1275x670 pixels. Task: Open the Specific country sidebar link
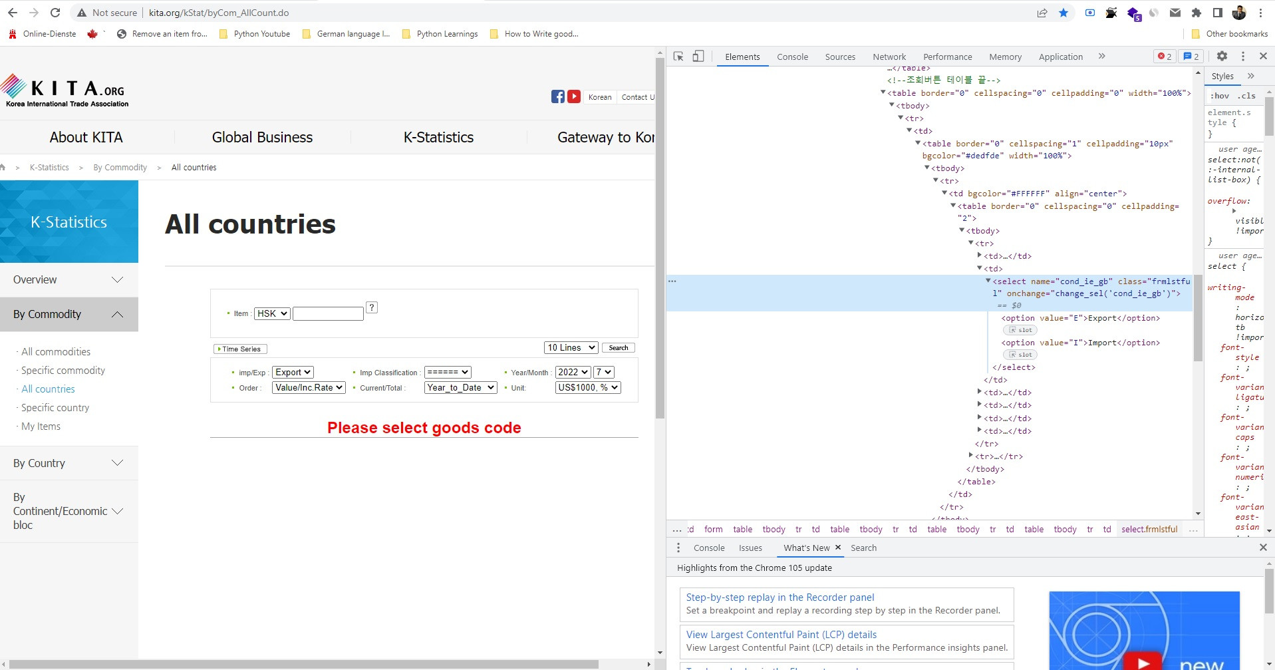click(55, 407)
